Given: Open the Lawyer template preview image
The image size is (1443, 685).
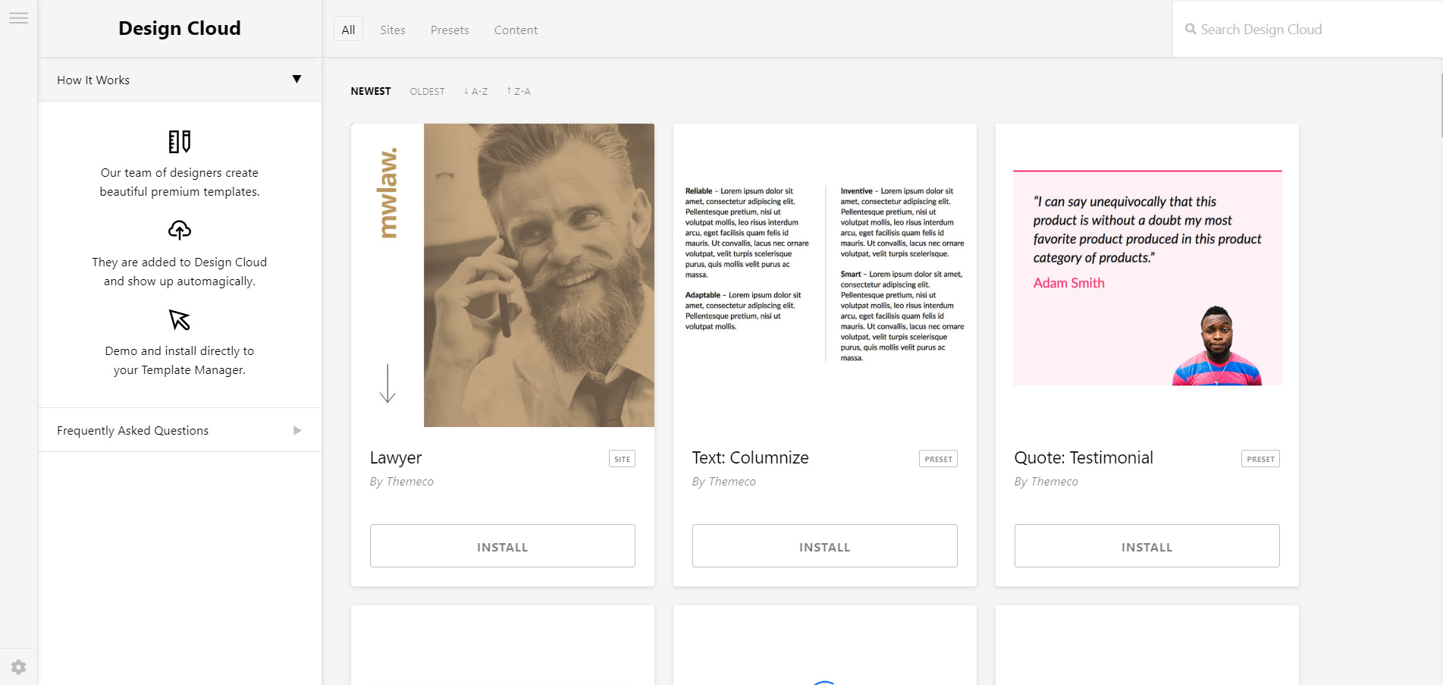Looking at the screenshot, I should (x=503, y=275).
